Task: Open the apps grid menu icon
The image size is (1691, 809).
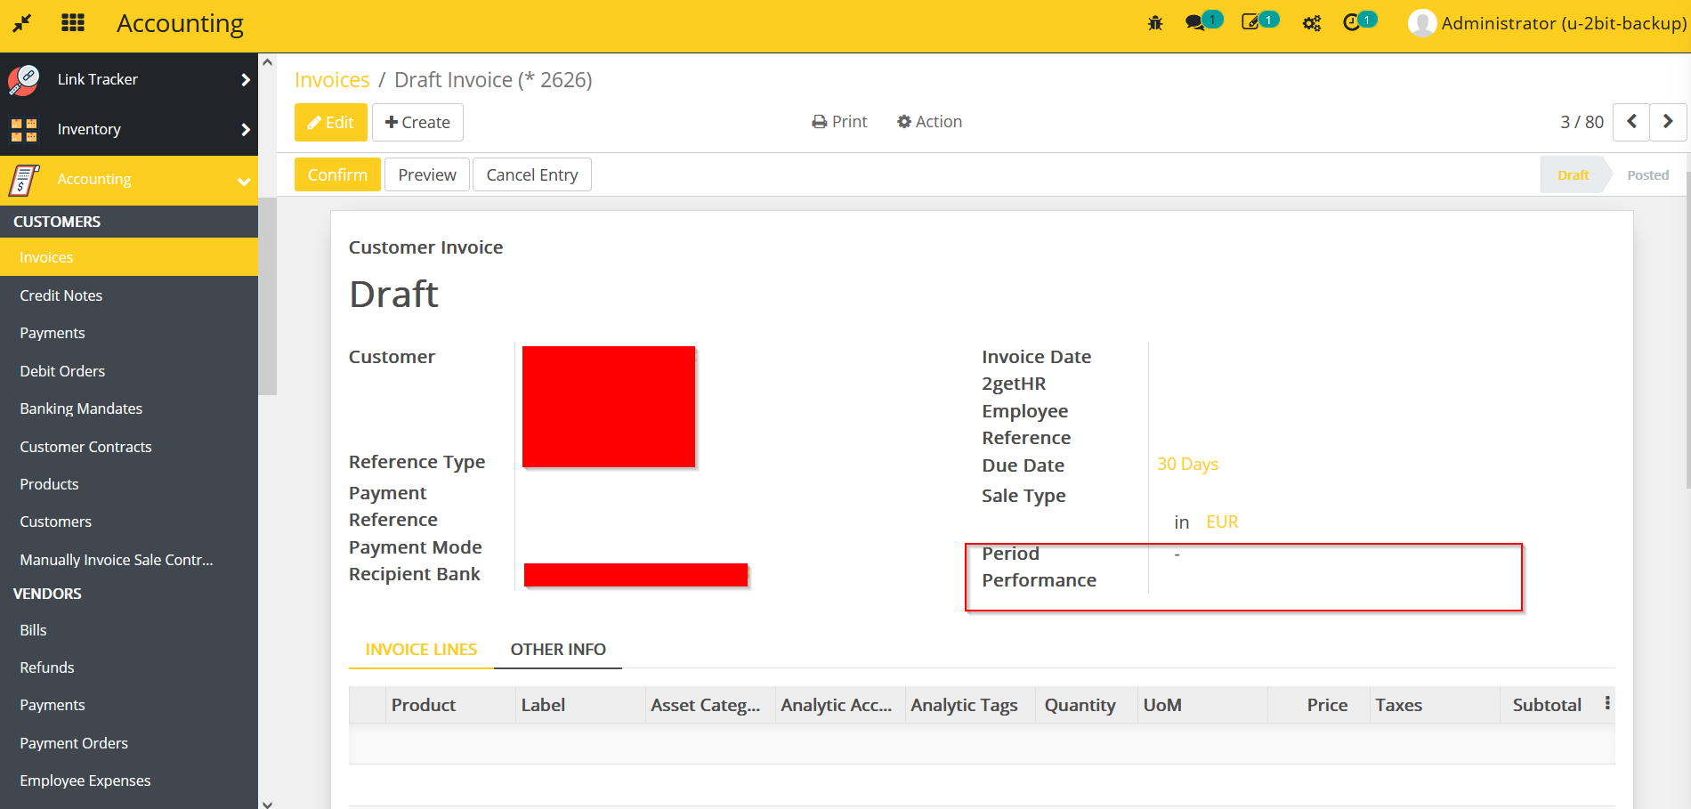Action: coord(73,23)
